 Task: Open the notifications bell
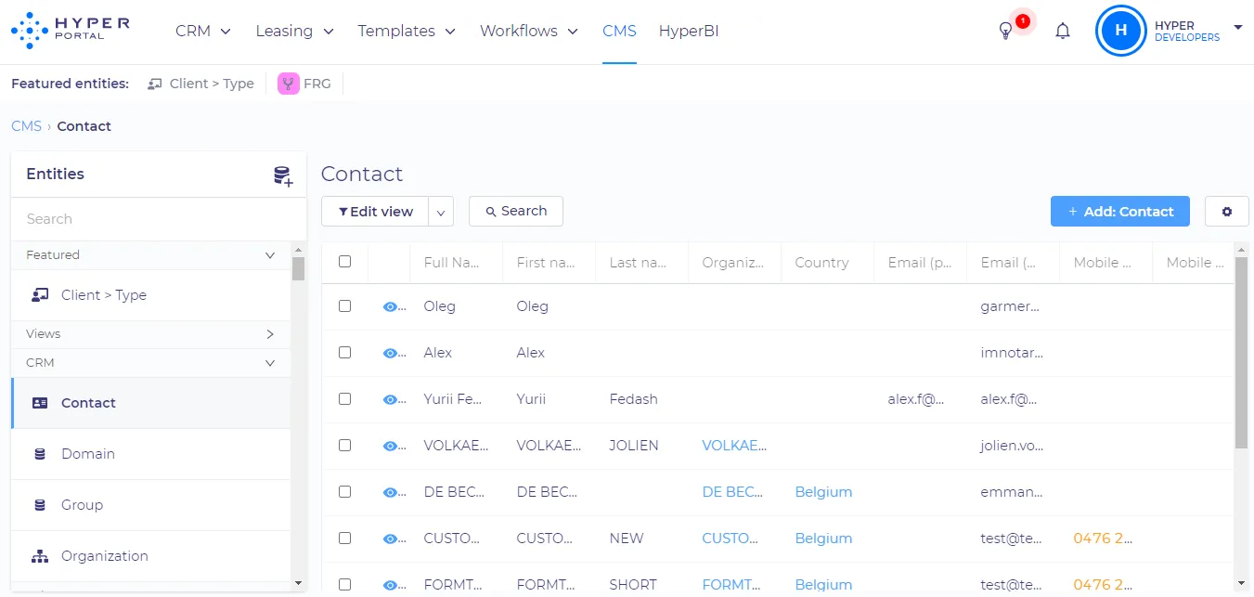coord(1063,31)
